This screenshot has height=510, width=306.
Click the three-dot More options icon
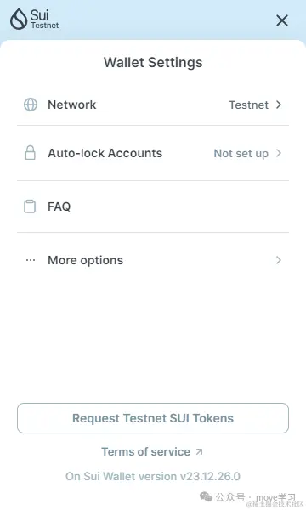click(31, 260)
